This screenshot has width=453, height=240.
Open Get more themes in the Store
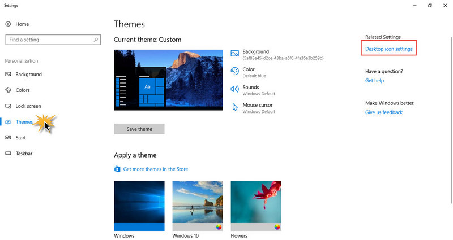coord(155,169)
